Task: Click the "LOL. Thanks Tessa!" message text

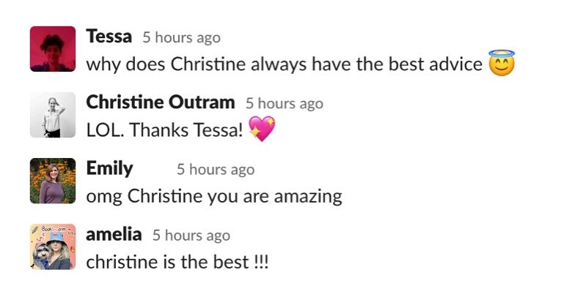Action: pos(164,130)
